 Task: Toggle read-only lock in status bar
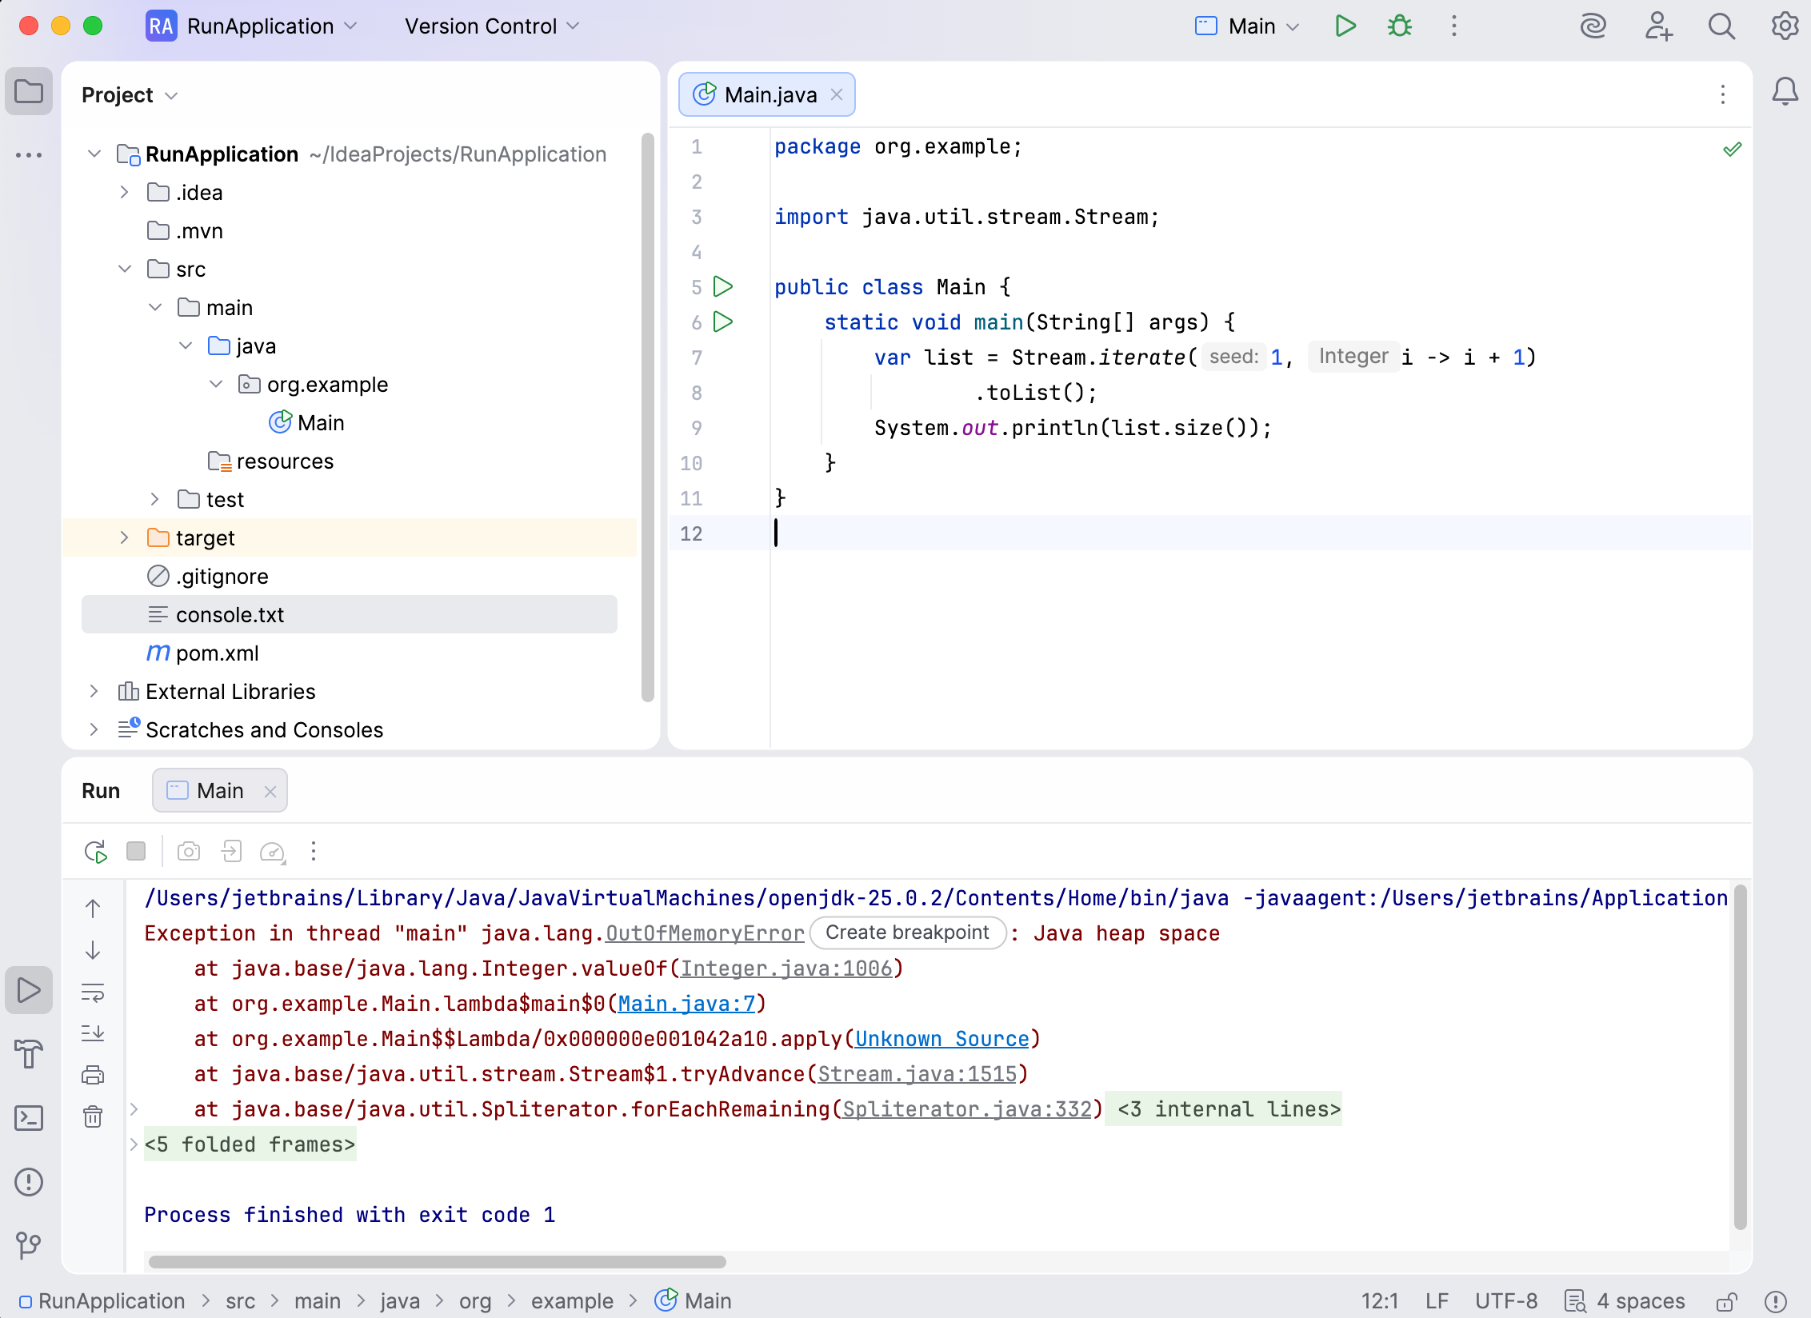click(x=1726, y=1301)
